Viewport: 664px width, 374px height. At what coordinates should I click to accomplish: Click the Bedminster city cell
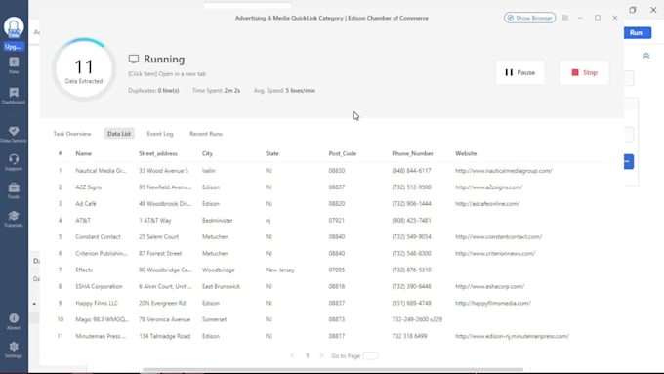tap(217, 221)
